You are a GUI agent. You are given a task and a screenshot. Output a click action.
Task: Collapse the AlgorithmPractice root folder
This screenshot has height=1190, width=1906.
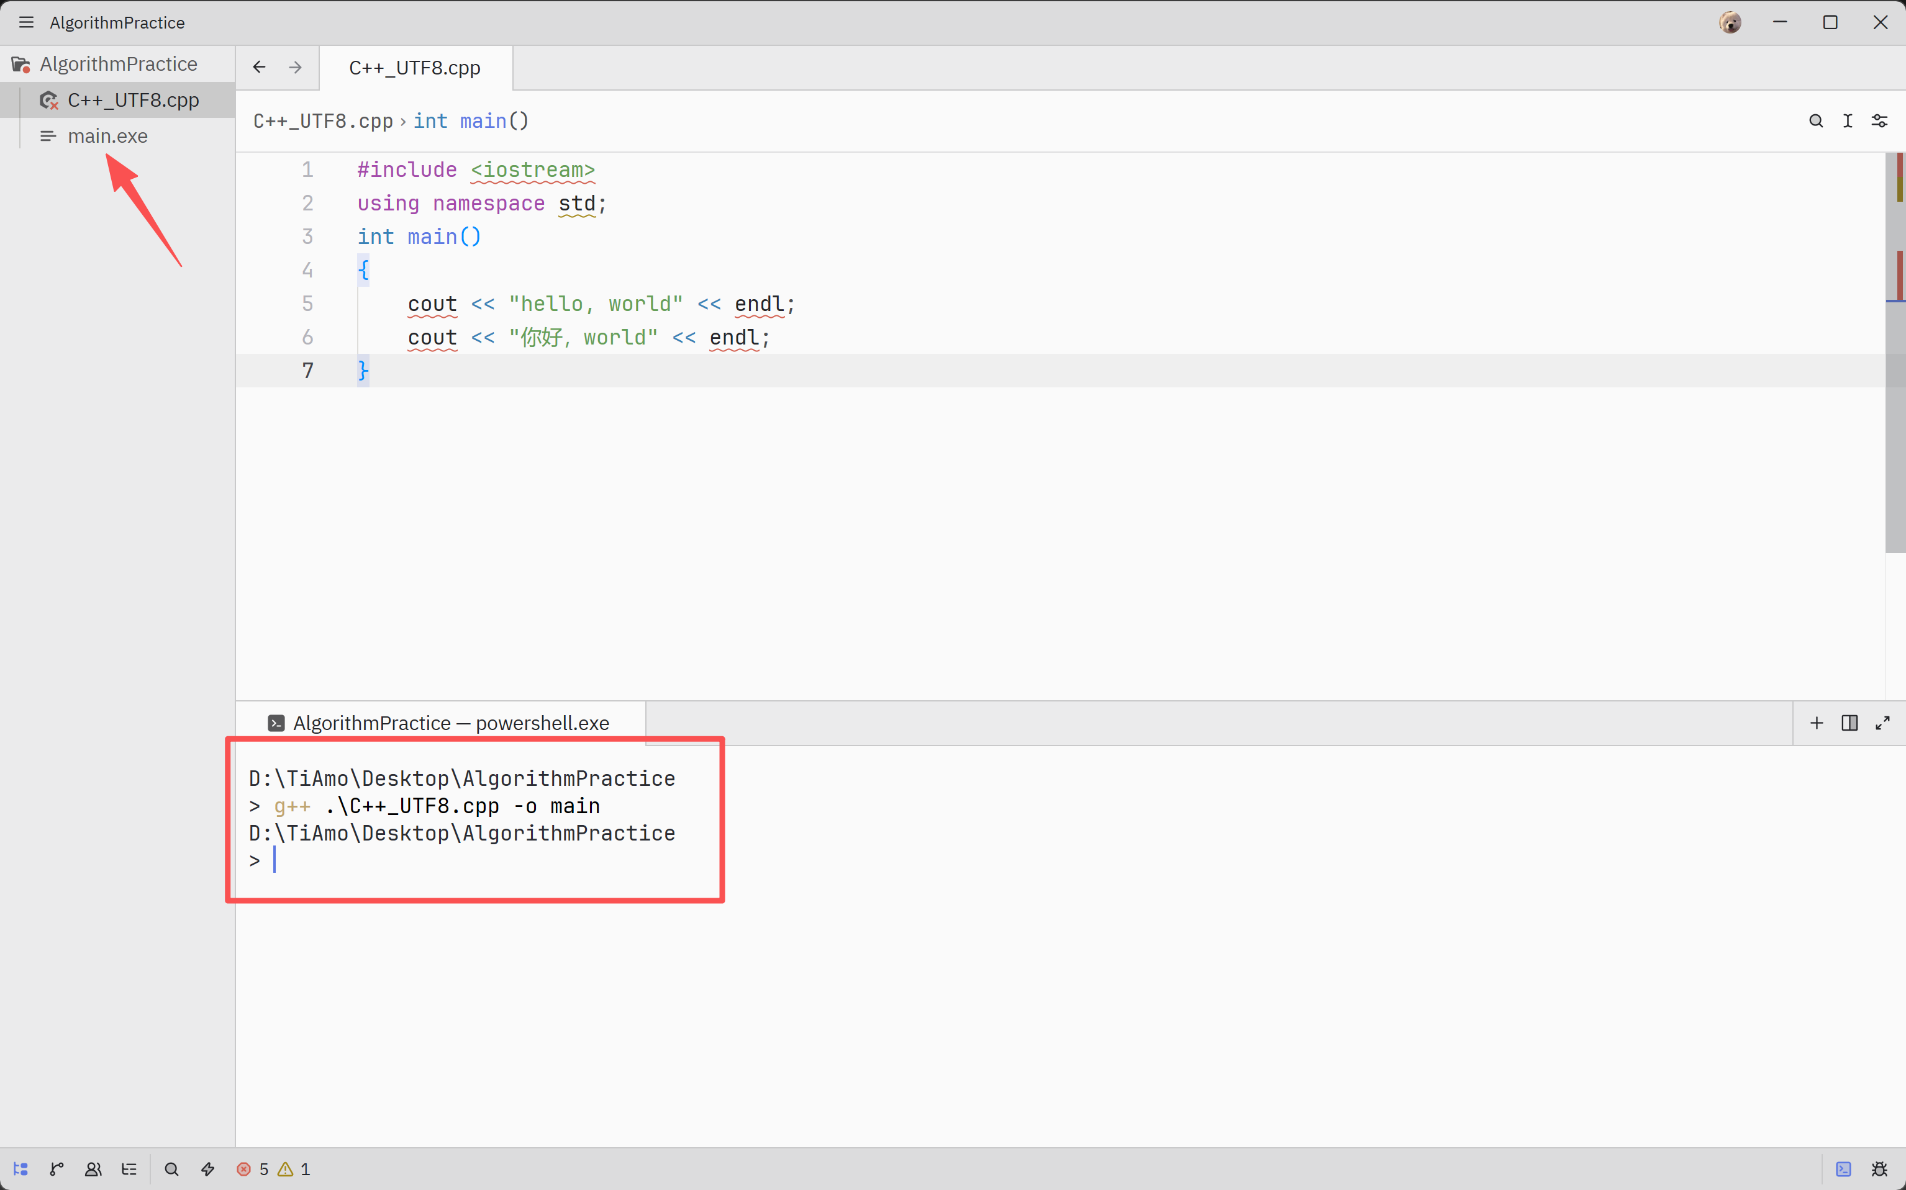point(118,64)
